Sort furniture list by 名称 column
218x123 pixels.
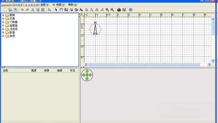[15, 70]
